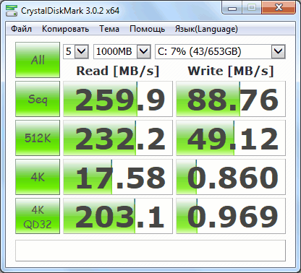
Task: Expand the test count dropdown showing 5
Action: tap(76, 51)
